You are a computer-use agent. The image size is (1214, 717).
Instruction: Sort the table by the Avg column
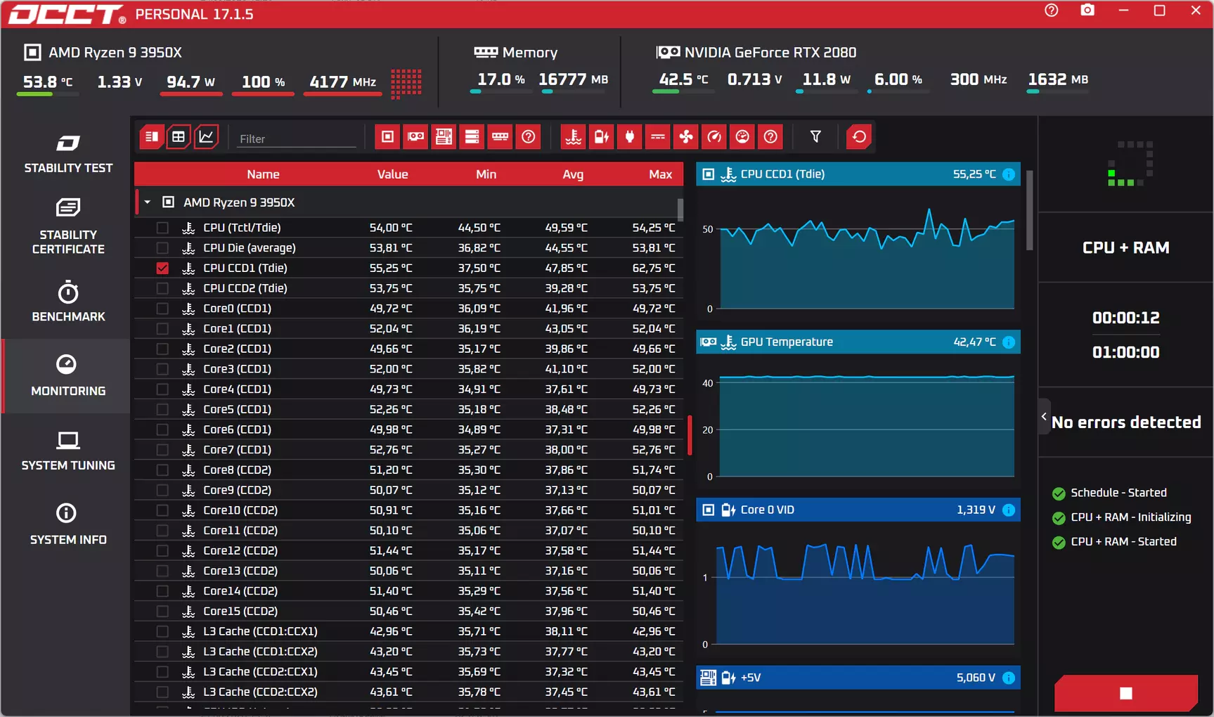tap(573, 174)
